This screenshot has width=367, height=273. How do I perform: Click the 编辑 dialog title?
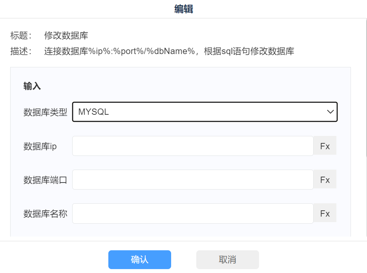183,9
